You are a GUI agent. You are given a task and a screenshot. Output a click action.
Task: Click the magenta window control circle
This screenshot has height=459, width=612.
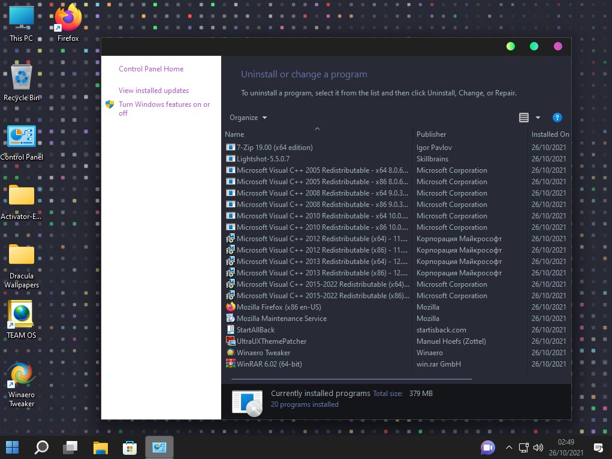[558, 46]
